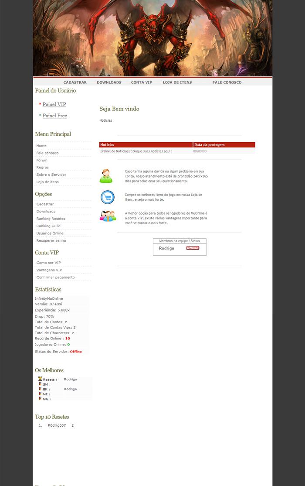Select Cadastrar under Opções

[45, 204]
